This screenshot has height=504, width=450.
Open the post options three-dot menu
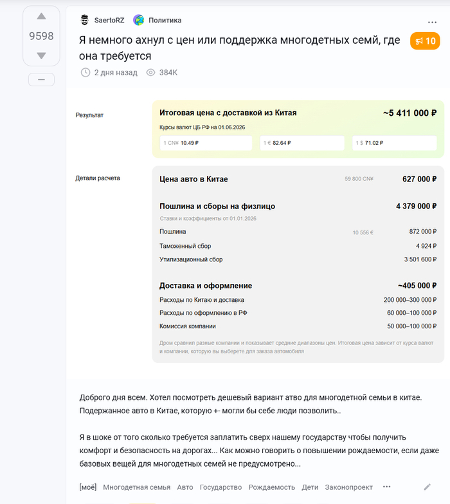[x=432, y=23]
